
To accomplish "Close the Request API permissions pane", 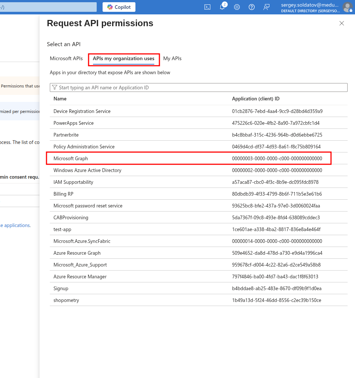I will click(x=341, y=23).
